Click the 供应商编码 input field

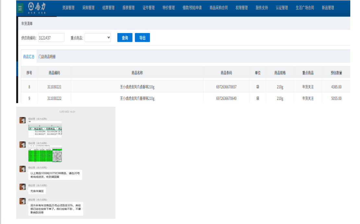[51, 38]
